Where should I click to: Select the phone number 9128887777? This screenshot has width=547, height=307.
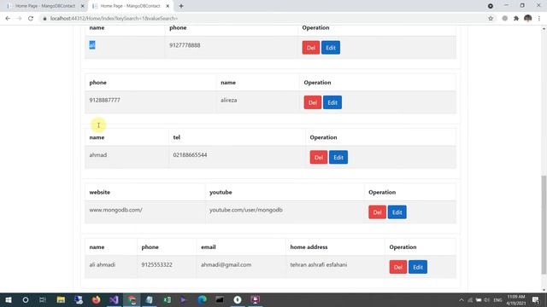(104, 100)
